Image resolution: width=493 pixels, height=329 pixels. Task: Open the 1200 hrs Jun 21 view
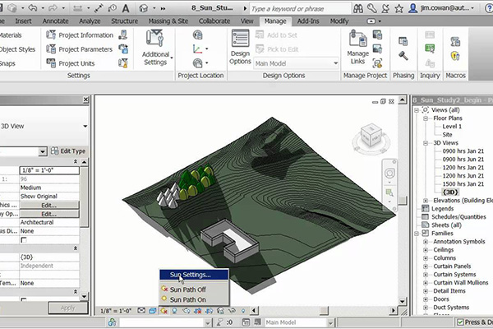463,176
